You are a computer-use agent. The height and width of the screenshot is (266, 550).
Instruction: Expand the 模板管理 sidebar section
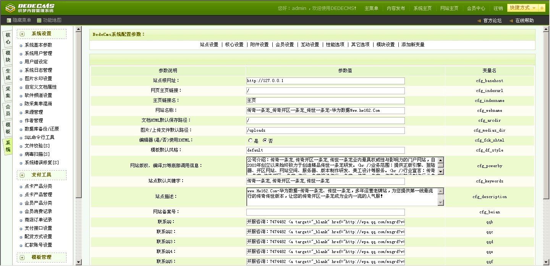click(x=22, y=258)
